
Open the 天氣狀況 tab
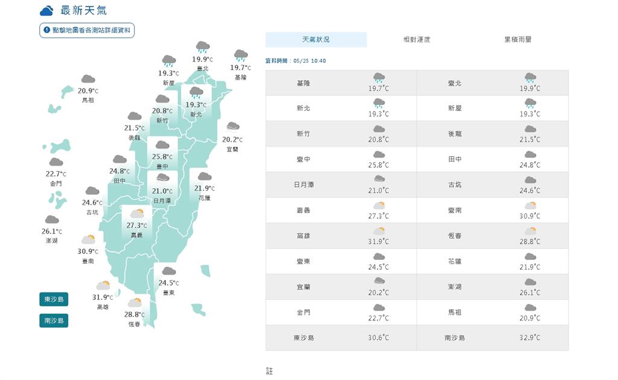point(316,40)
